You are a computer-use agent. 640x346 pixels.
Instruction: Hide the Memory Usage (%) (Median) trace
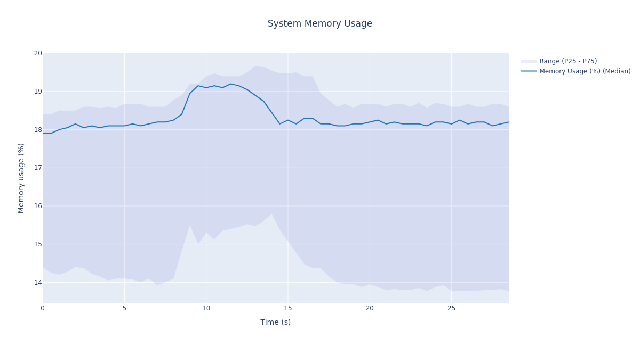click(x=585, y=71)
